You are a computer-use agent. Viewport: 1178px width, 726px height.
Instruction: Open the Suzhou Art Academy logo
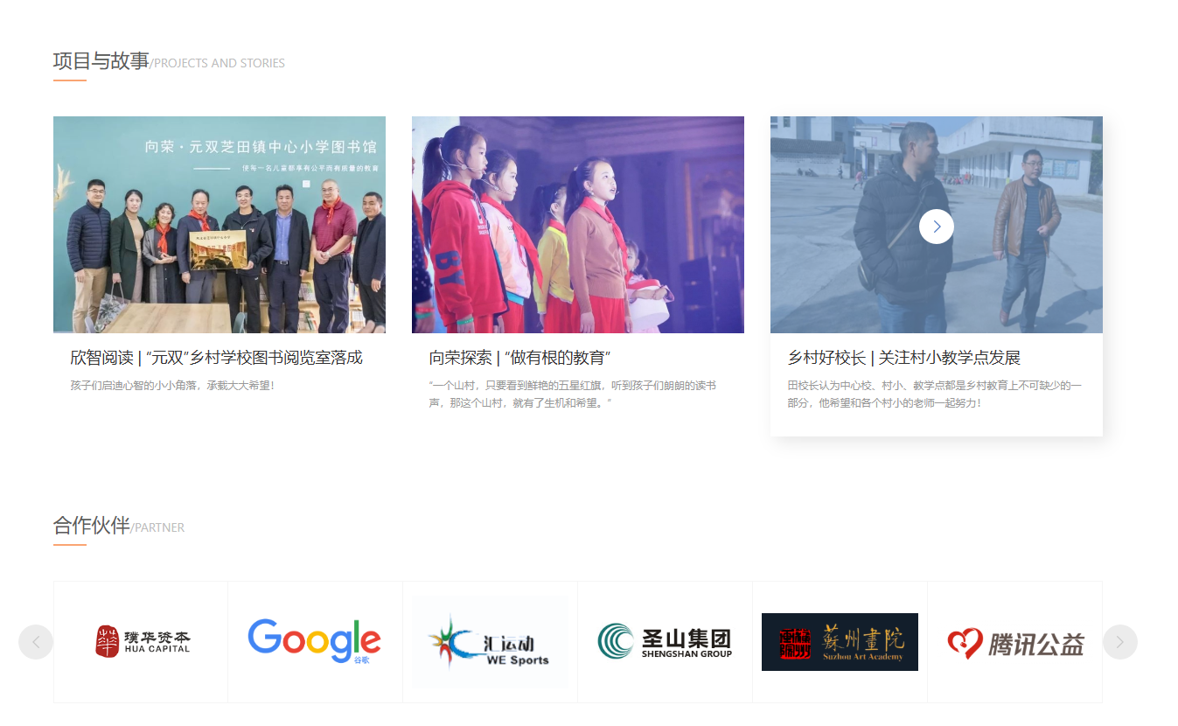(840, 642)
